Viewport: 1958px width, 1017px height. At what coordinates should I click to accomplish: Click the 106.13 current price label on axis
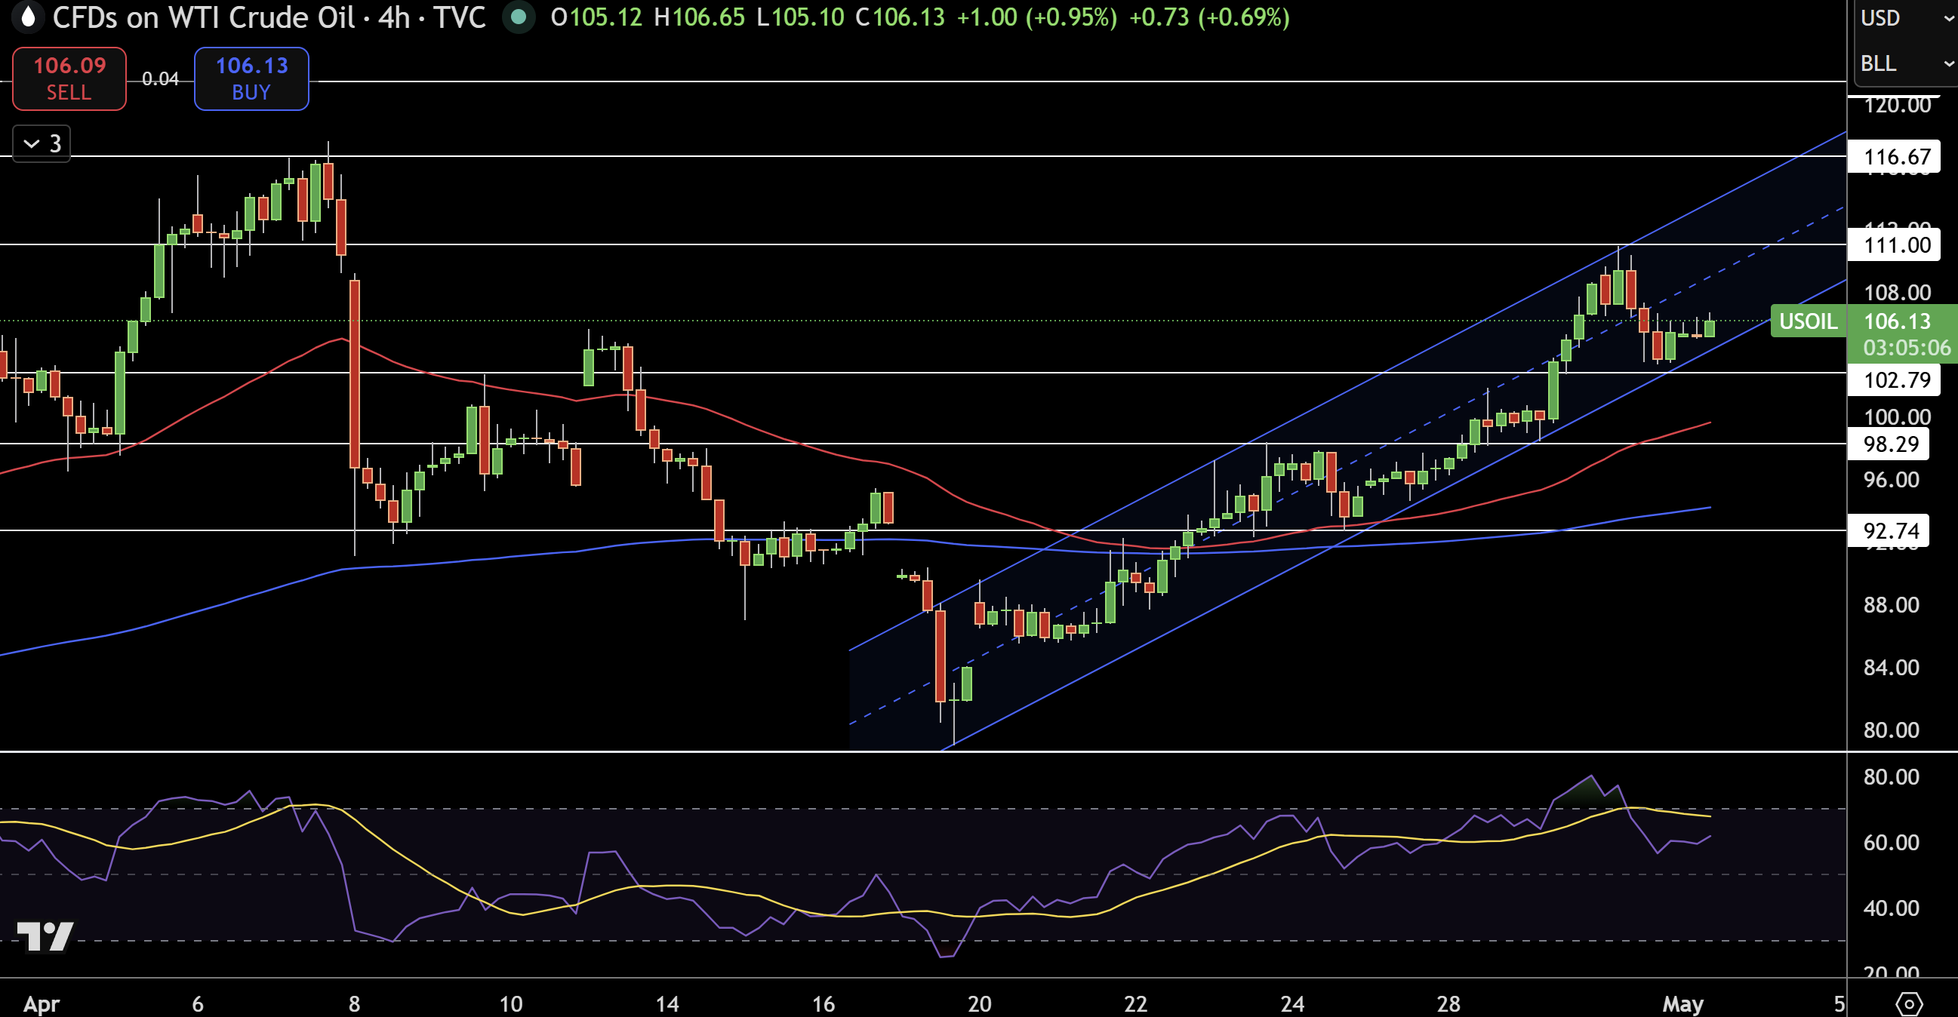[1897, 321]
